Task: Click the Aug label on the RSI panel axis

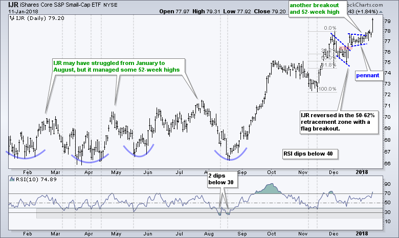Action: click(x=209, y=234)
